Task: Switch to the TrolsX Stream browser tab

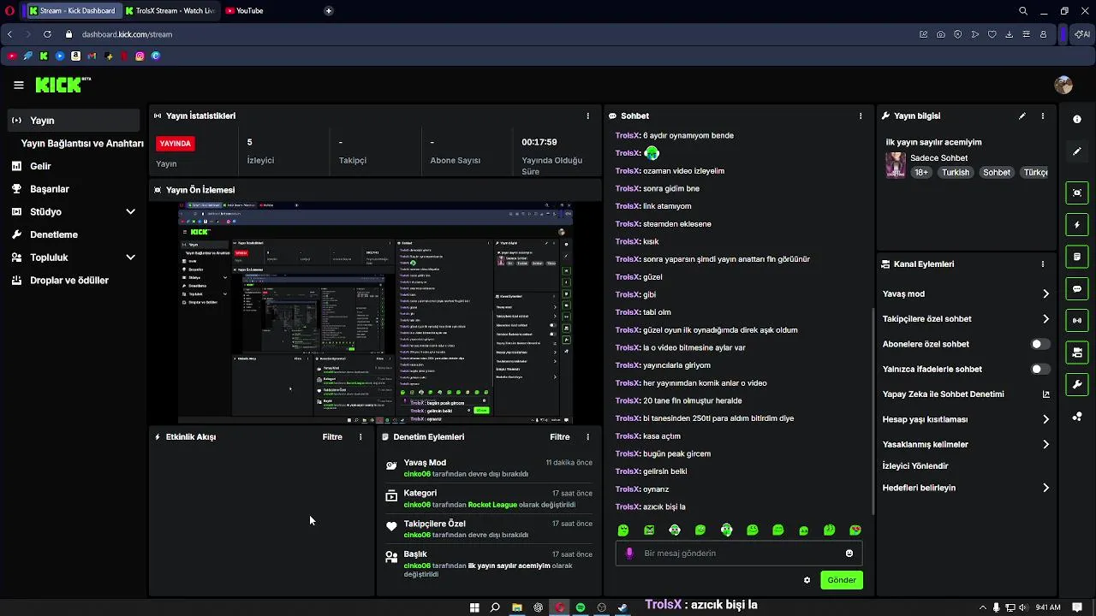Action: click(170, 10)
